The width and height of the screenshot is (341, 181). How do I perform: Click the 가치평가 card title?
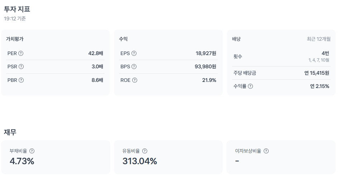click(15, 39)
